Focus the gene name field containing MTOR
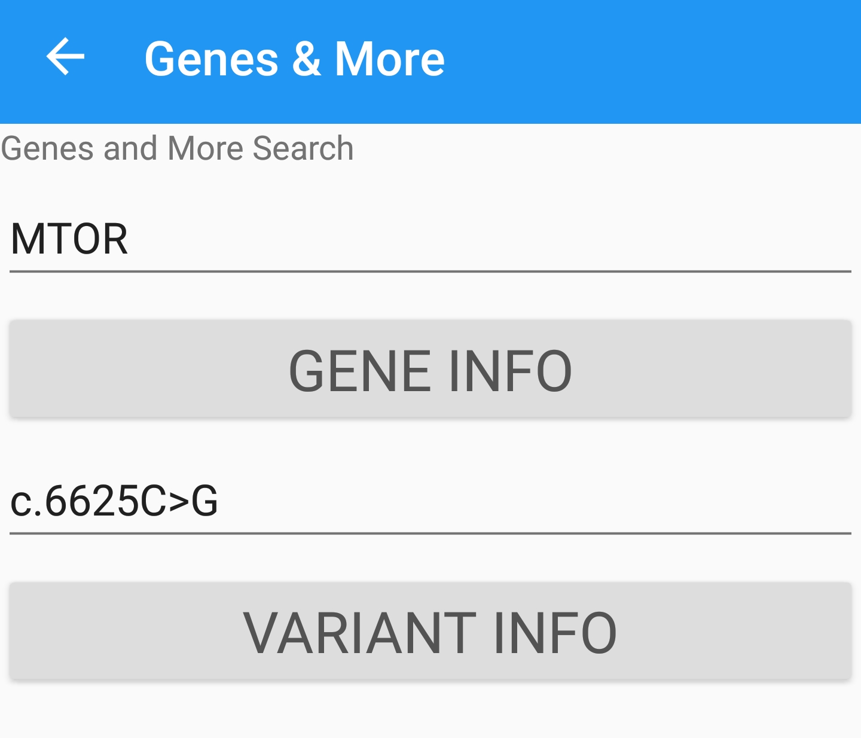Viewport: 861px width, 738px height. pos(429,239)
